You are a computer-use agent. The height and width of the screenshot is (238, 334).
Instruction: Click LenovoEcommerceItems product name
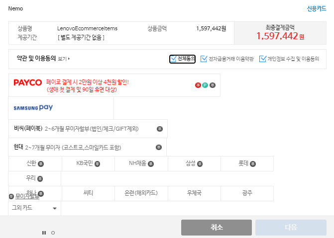(x=87, y=28)
